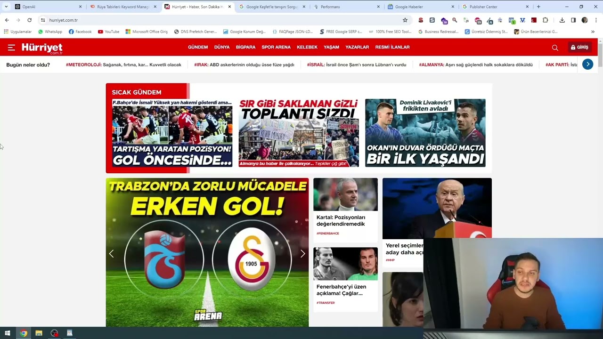This screenshot has width=603, height=339.
Task: Open the tab search dropdown arrow
Action: pyautogui.click(x=6, y=7)
